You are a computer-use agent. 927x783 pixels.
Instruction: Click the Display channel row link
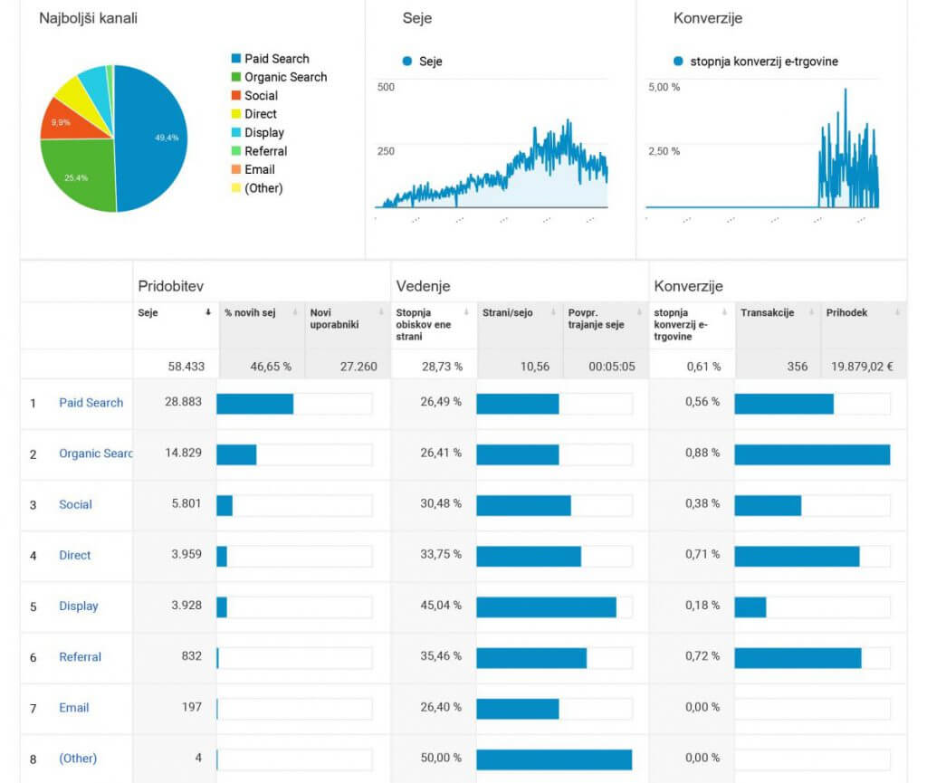(x=78, y=606)
